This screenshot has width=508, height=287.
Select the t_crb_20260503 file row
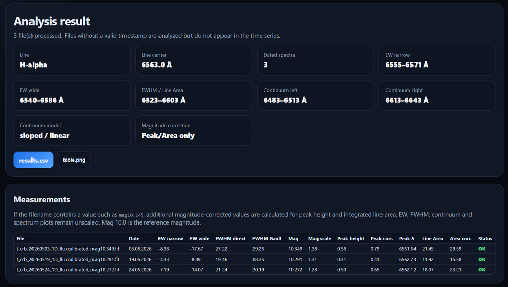(255, 249)
